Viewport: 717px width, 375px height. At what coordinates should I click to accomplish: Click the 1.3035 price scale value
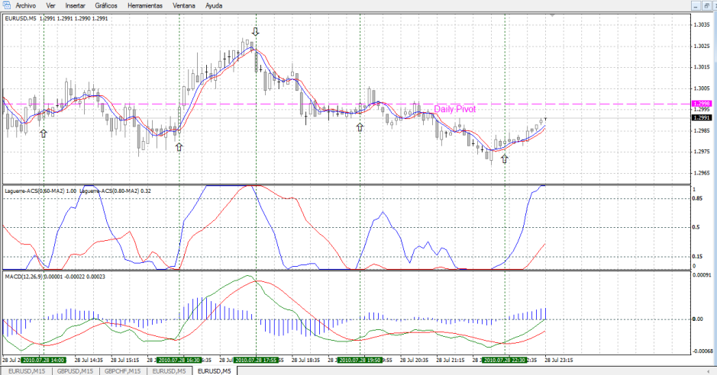coord(702,24)
